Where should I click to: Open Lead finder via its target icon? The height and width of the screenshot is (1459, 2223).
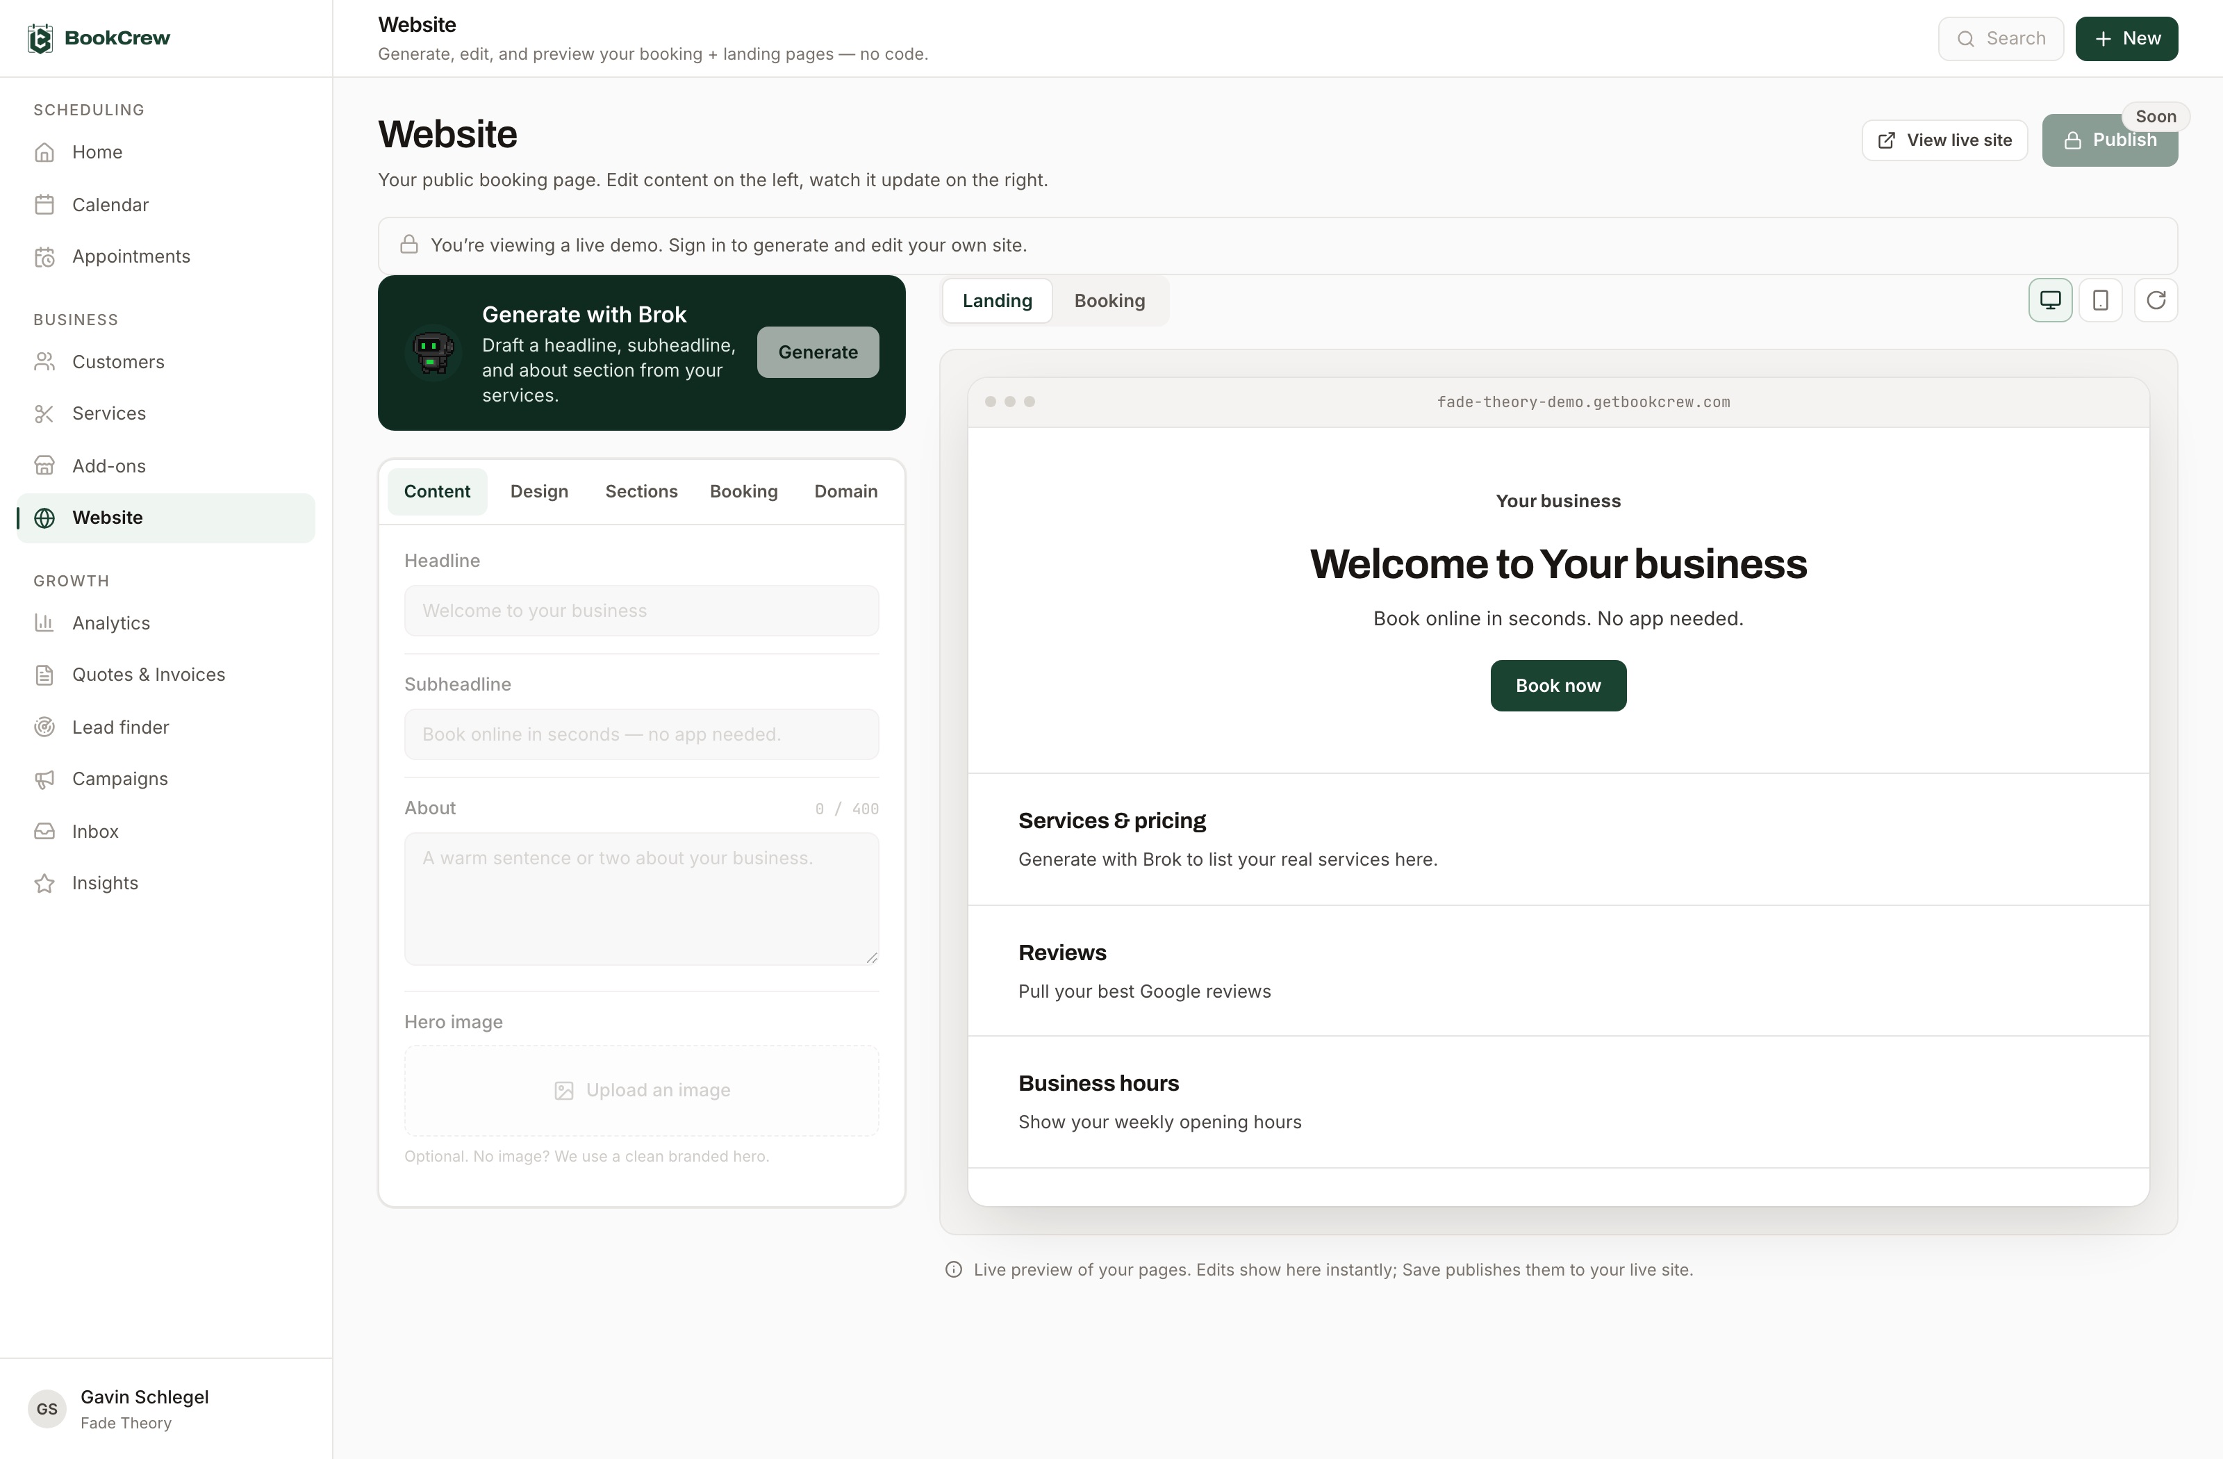[44, 727]
